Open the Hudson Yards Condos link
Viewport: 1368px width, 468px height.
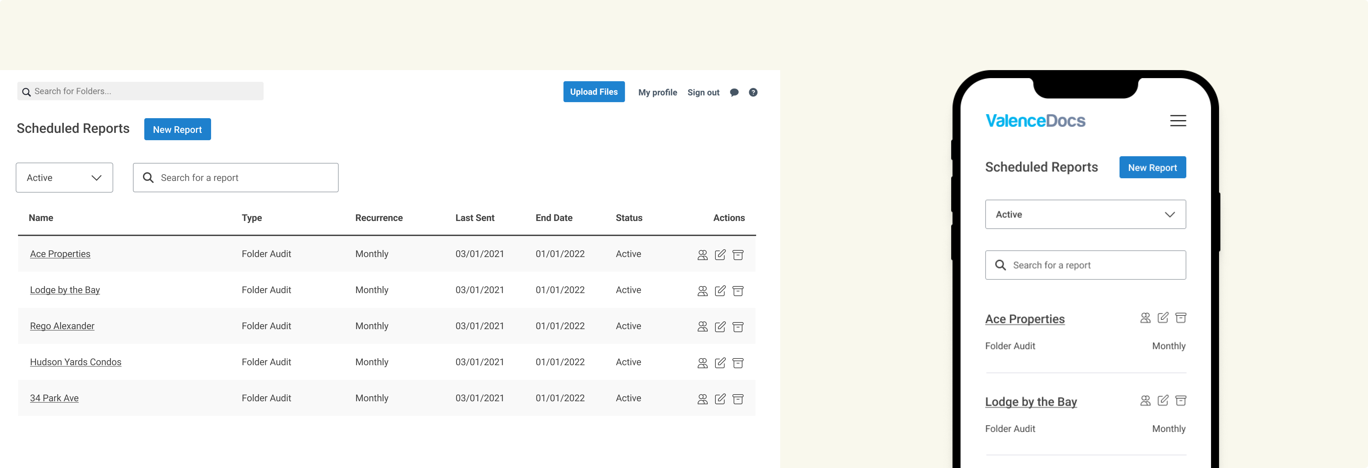[75, 363]
